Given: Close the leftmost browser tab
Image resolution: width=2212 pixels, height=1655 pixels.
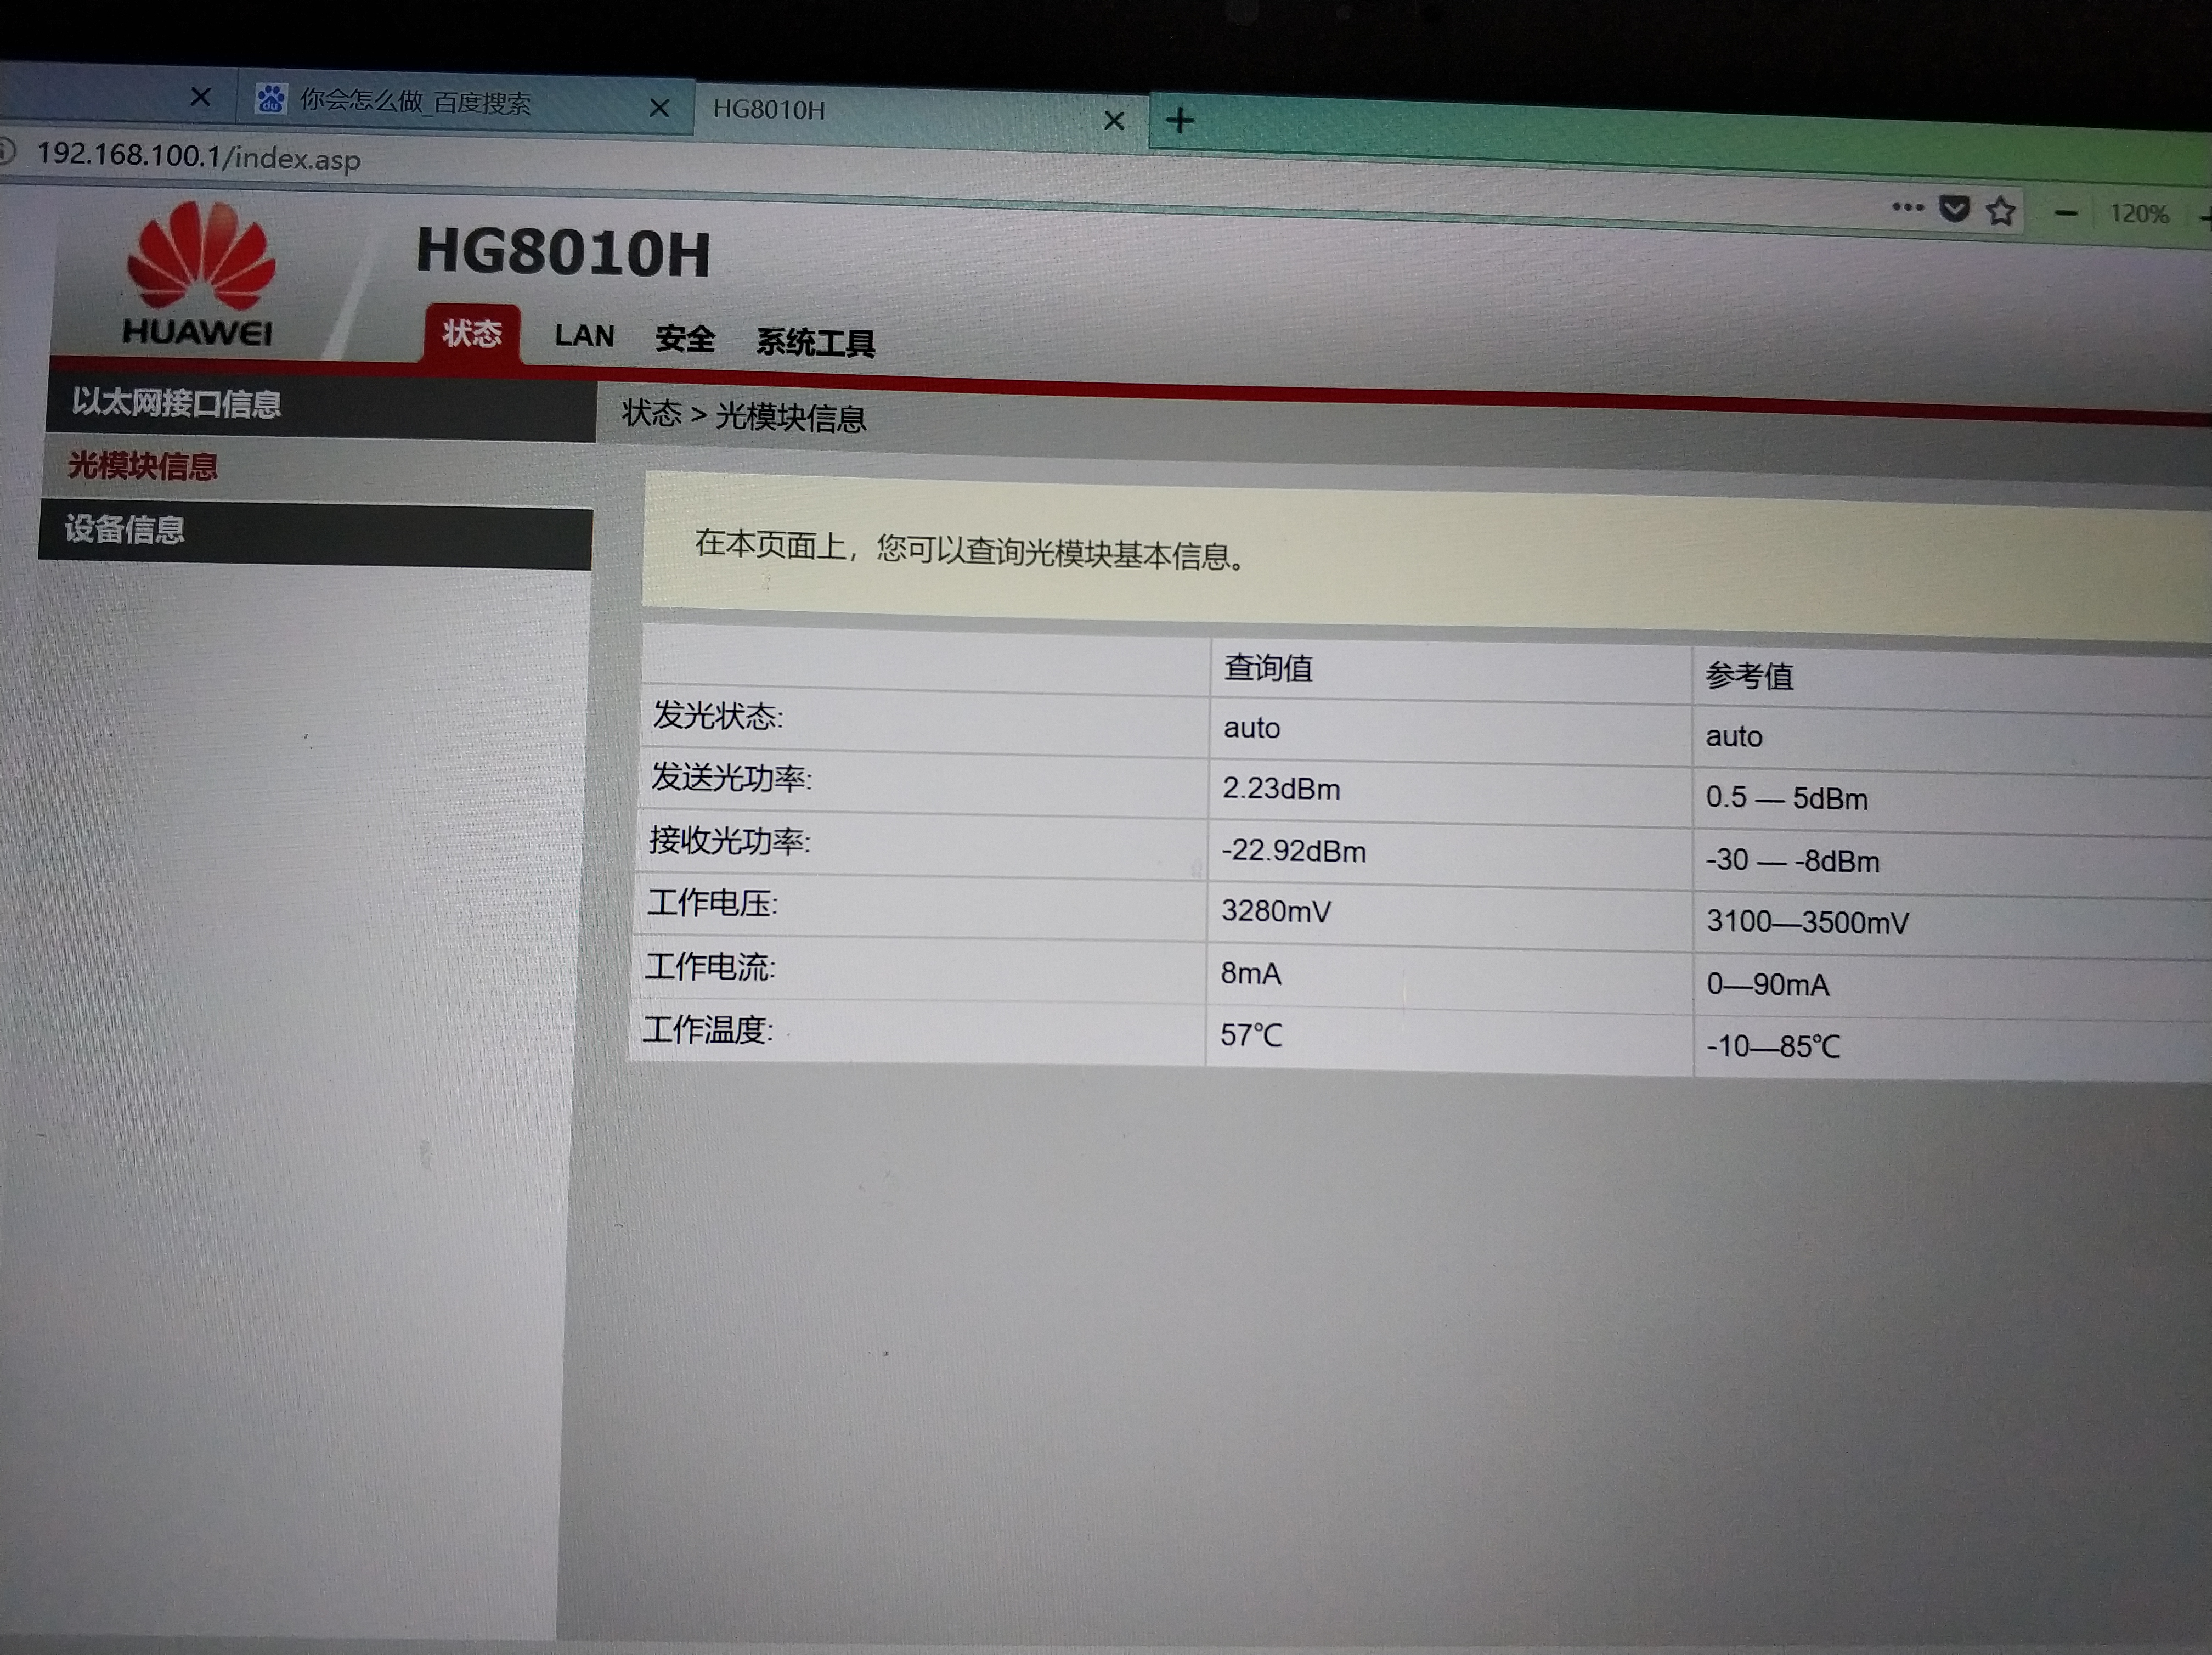Looking at the screenshot, I should [200, 97].
